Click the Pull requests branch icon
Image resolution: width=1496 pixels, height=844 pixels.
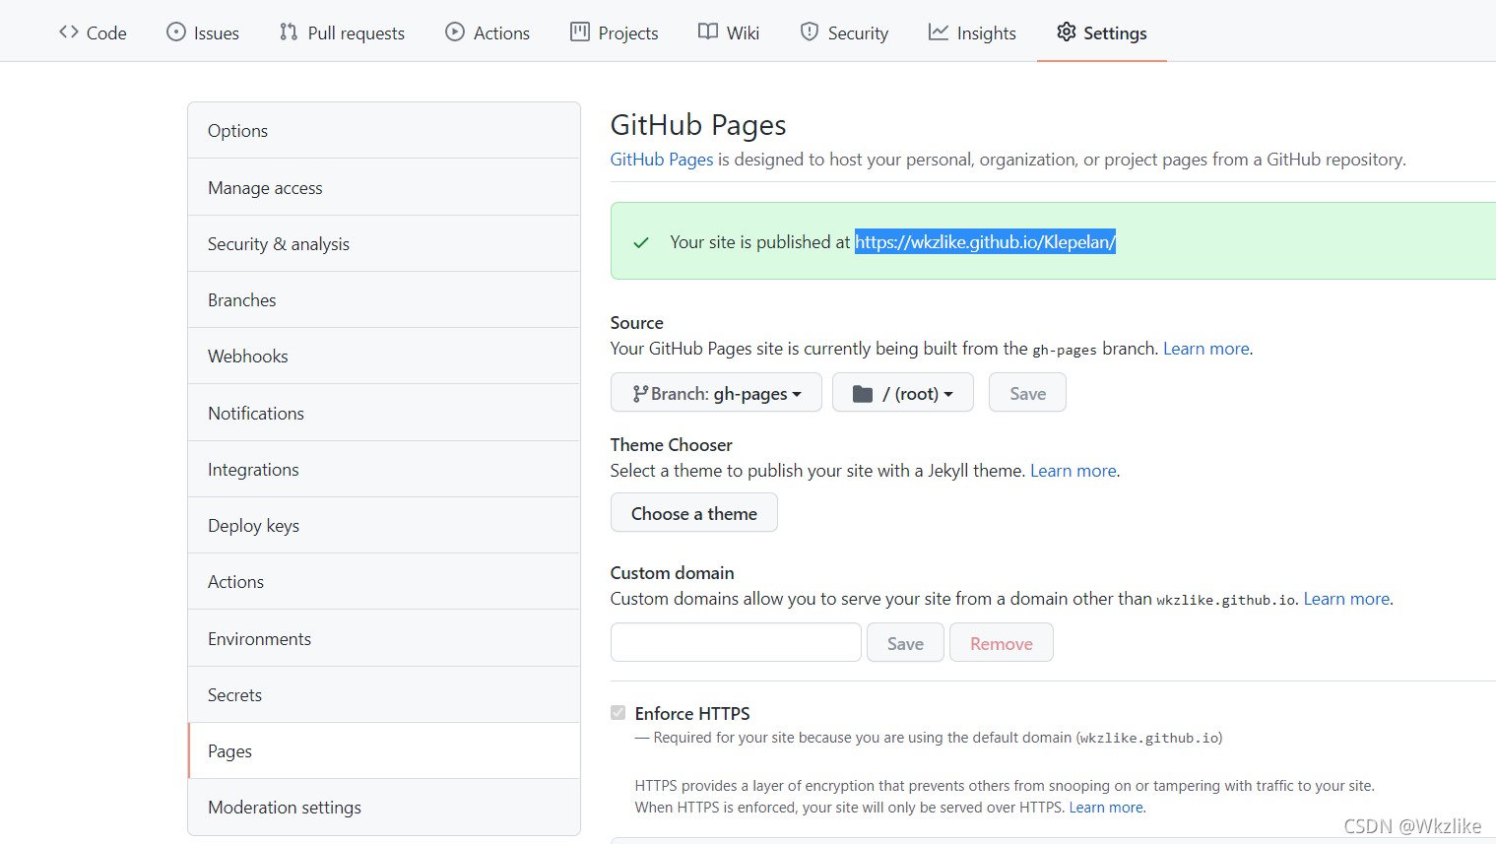point(289,32)
